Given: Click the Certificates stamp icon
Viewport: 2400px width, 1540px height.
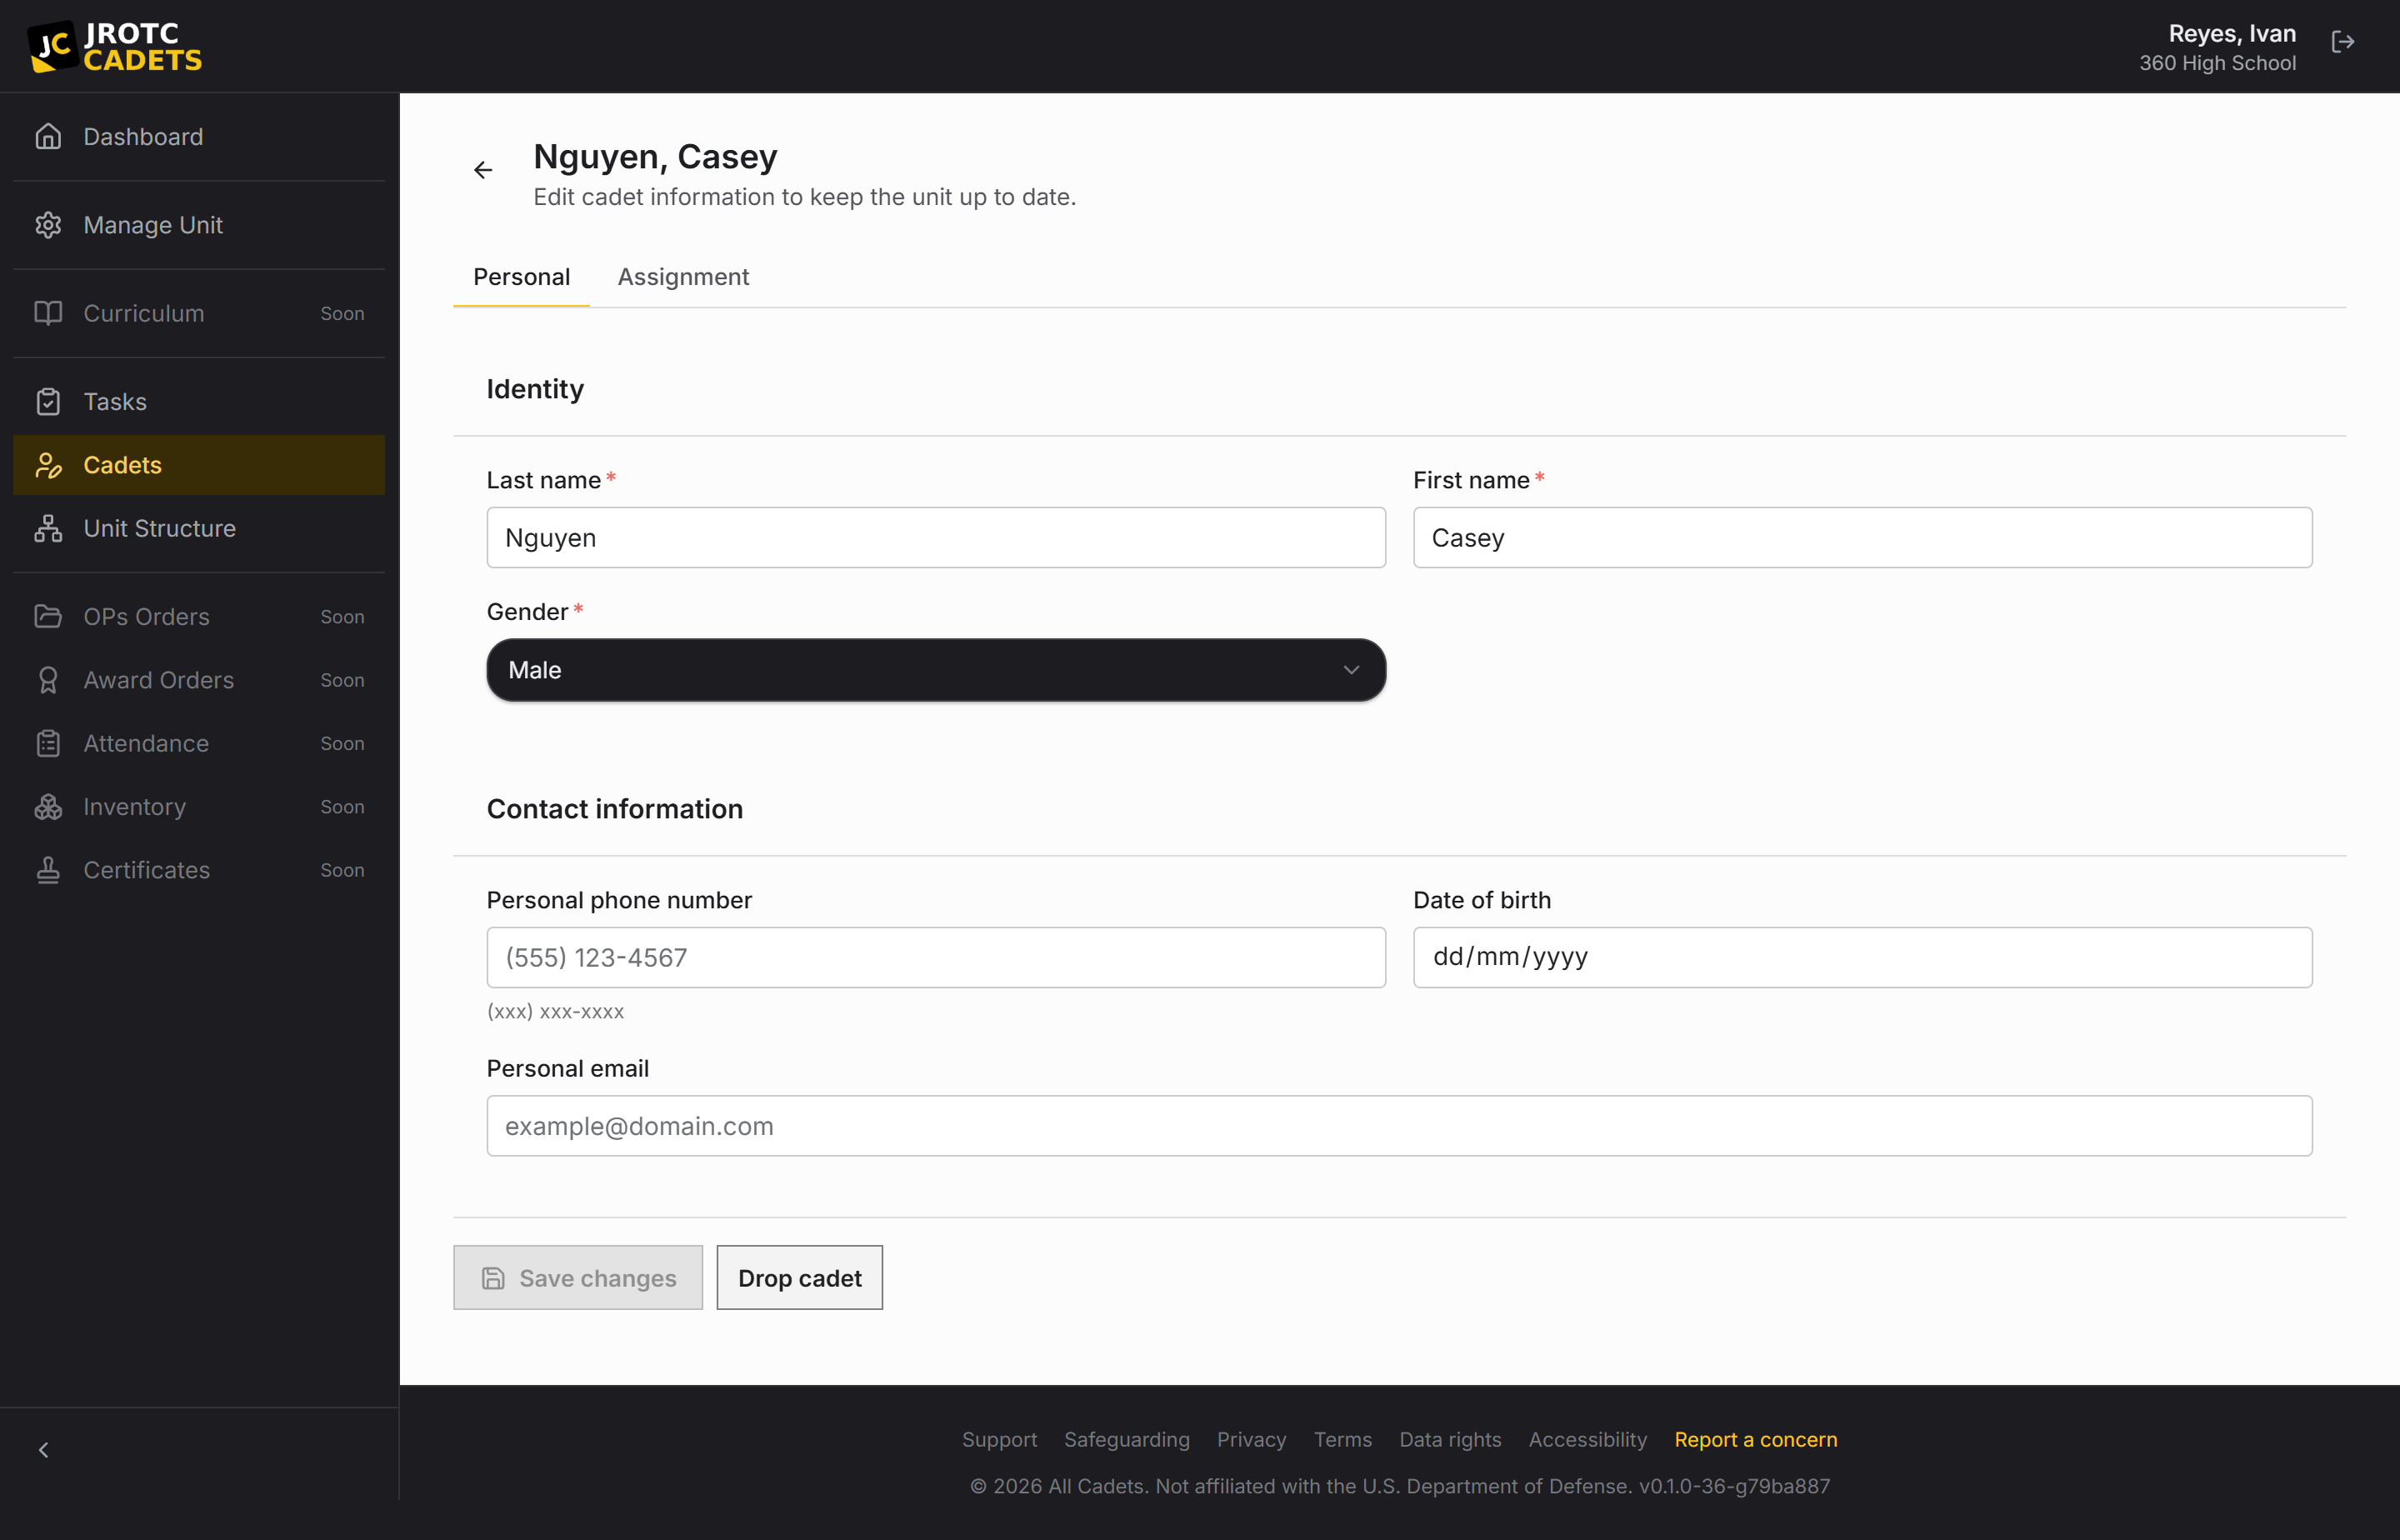Looking at the screenshot, I should point(48,870).
